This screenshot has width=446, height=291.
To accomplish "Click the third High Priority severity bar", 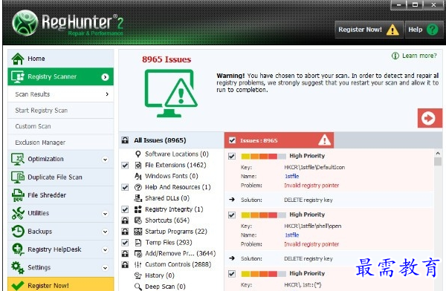I will click(x=263, y=274).
